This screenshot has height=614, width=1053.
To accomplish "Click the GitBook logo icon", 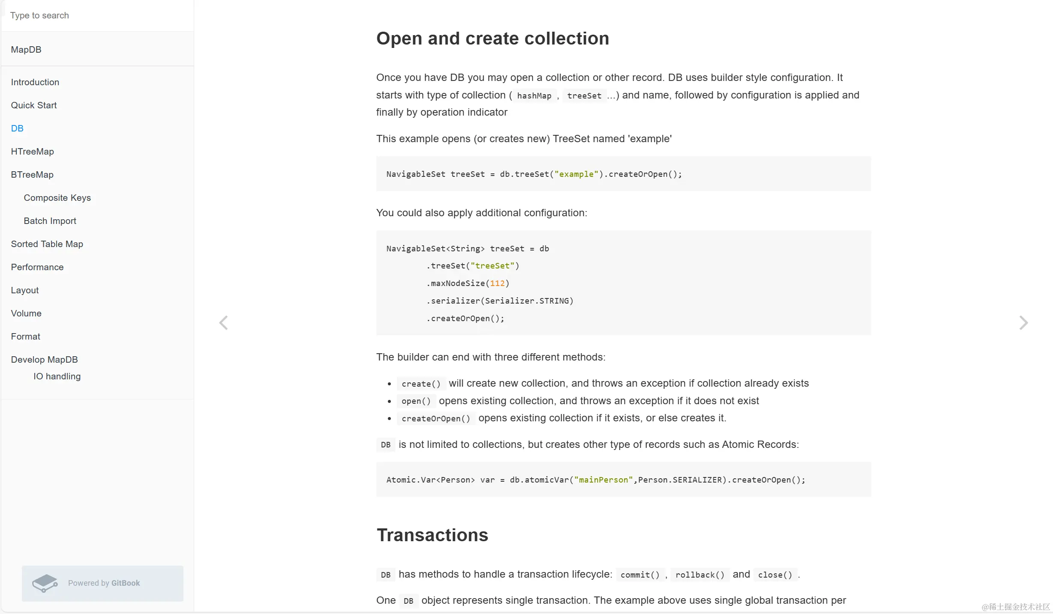I will [45, 583].
